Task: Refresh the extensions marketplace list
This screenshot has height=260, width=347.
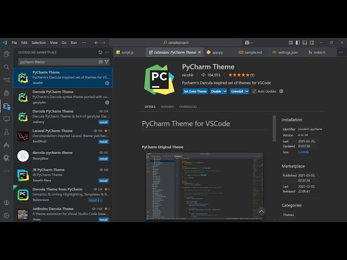Action: [100, 53]
